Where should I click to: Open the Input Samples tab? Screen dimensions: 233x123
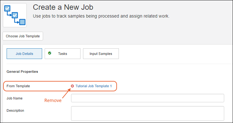click(x=101, y=54)
